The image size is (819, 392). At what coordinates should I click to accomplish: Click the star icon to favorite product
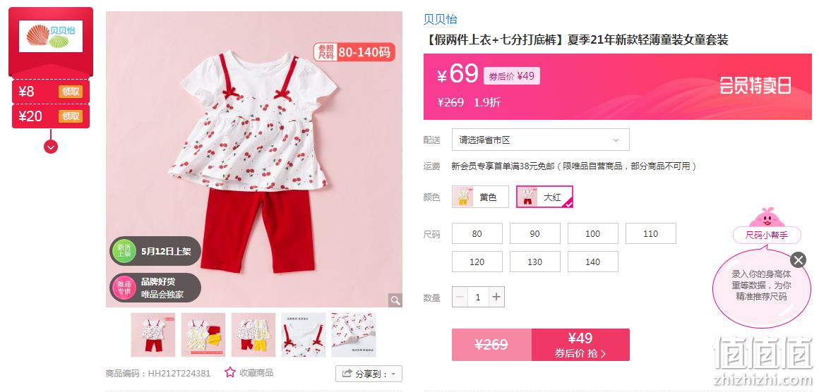[230, 372]
